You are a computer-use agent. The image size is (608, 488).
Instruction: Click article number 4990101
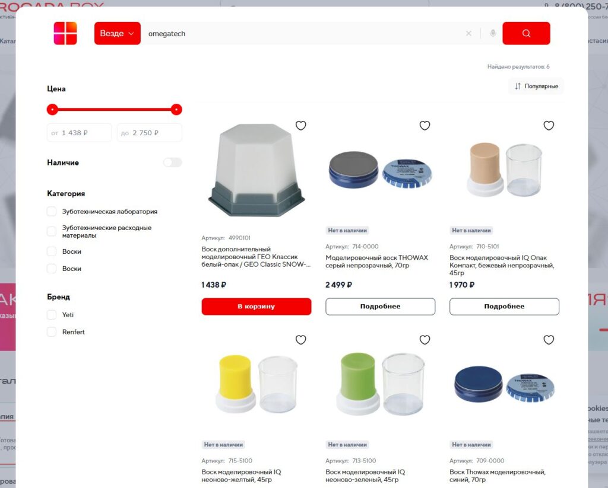[239, 238]
